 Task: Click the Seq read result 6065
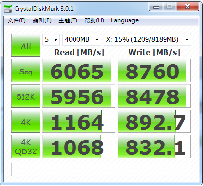pyautogui.click(x=79, y=71)
